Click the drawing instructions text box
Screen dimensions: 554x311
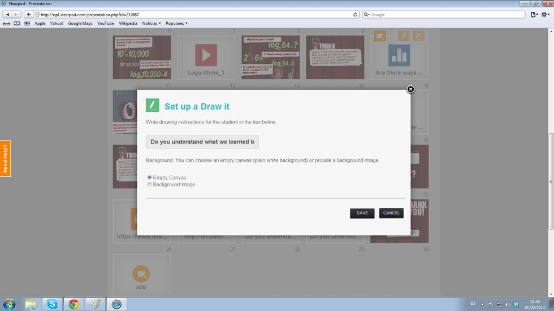202,142
